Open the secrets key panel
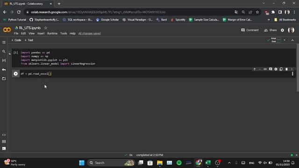This screenshot has width=299, height=168. point(4,70)
